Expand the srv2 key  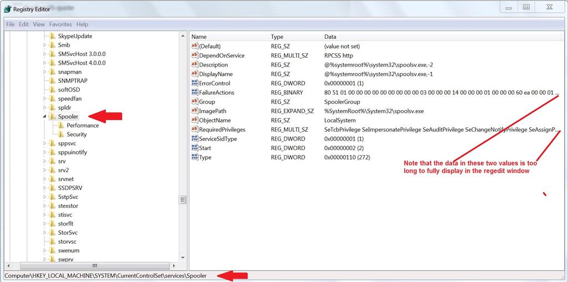[44, 170]
